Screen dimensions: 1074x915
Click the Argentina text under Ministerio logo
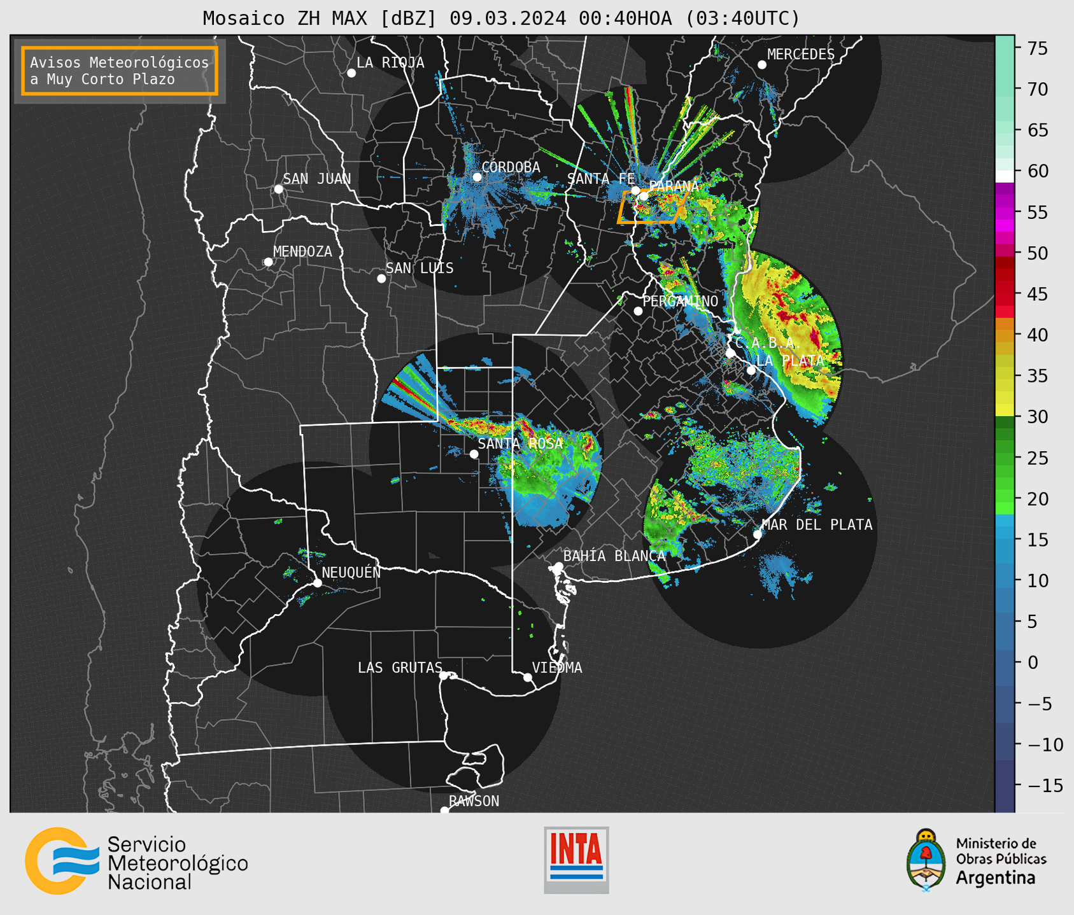(996, 878)
